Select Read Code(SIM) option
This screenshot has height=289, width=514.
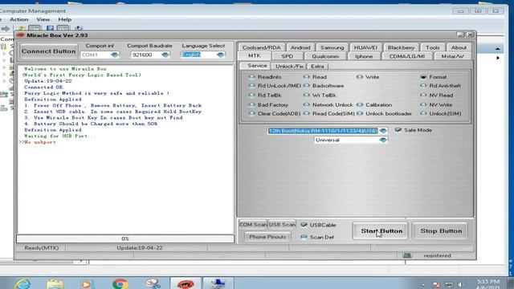coord(329,114)
